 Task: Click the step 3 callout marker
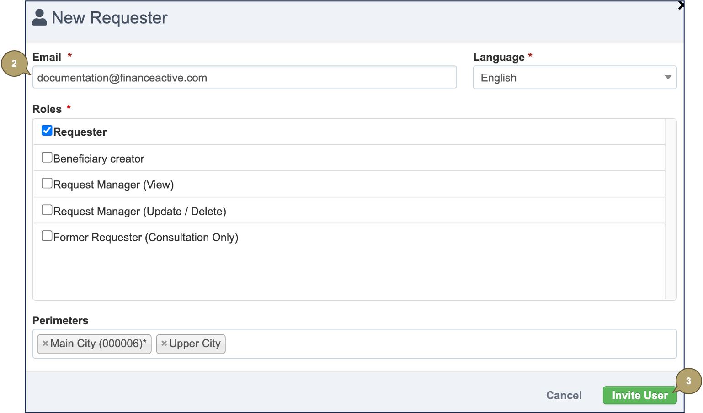pyautogui.click(x=688, y=381)
